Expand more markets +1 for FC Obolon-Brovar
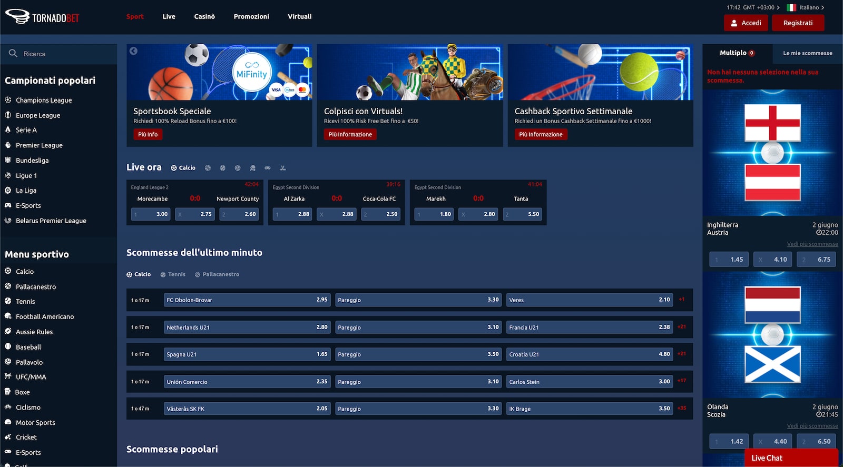The image size is (843, 467). [x=682, y=299]
